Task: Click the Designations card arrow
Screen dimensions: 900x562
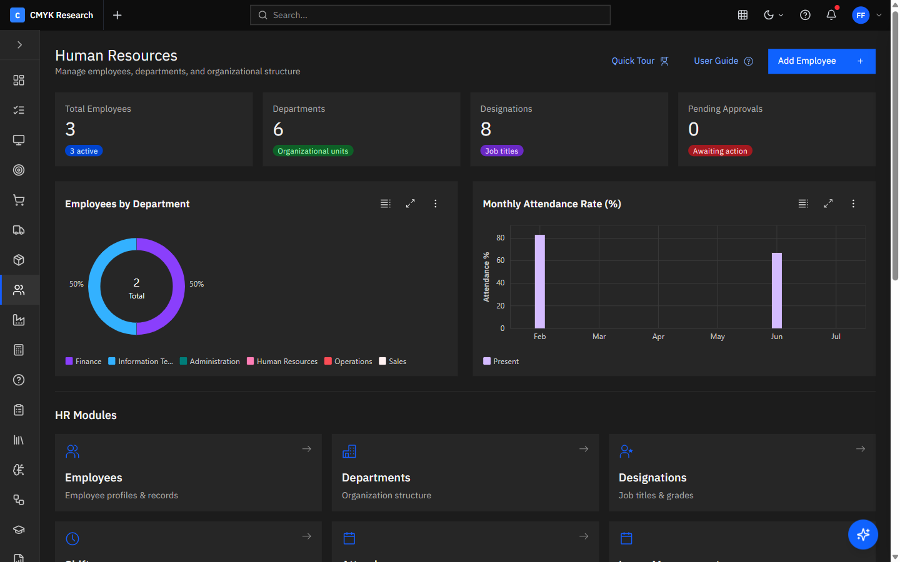Action: click(x=861, y=449)
